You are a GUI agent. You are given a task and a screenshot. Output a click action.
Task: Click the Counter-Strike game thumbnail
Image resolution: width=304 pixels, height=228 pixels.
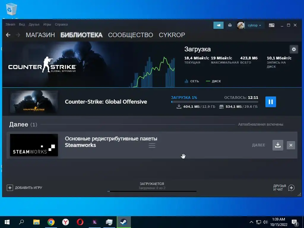(34, 102)
